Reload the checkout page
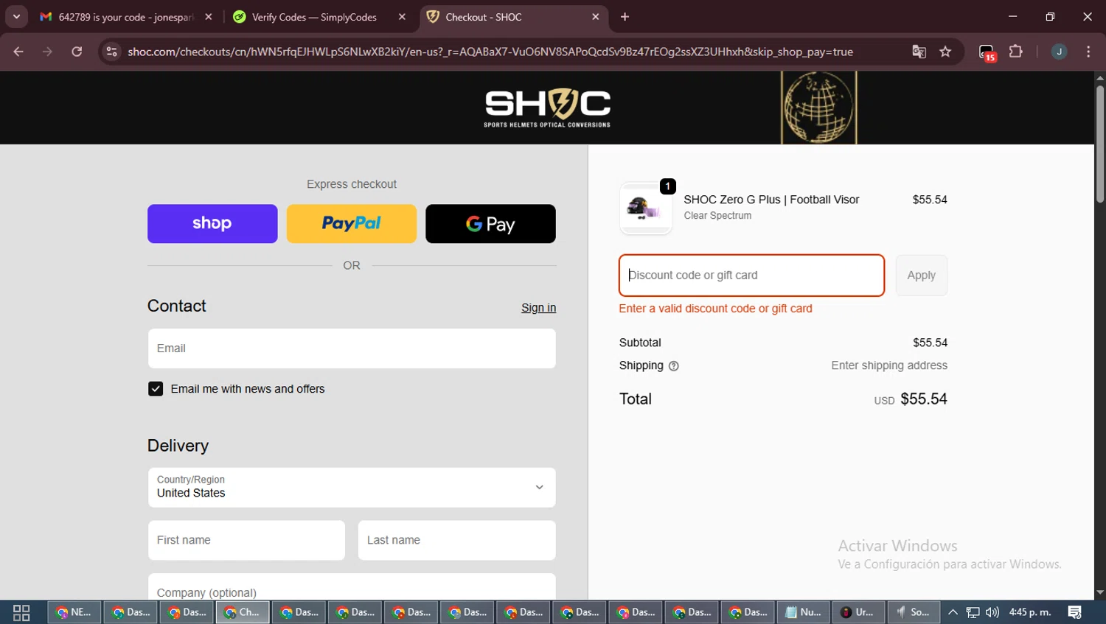The image size is (1106, 624). click(x=77, y=52)
